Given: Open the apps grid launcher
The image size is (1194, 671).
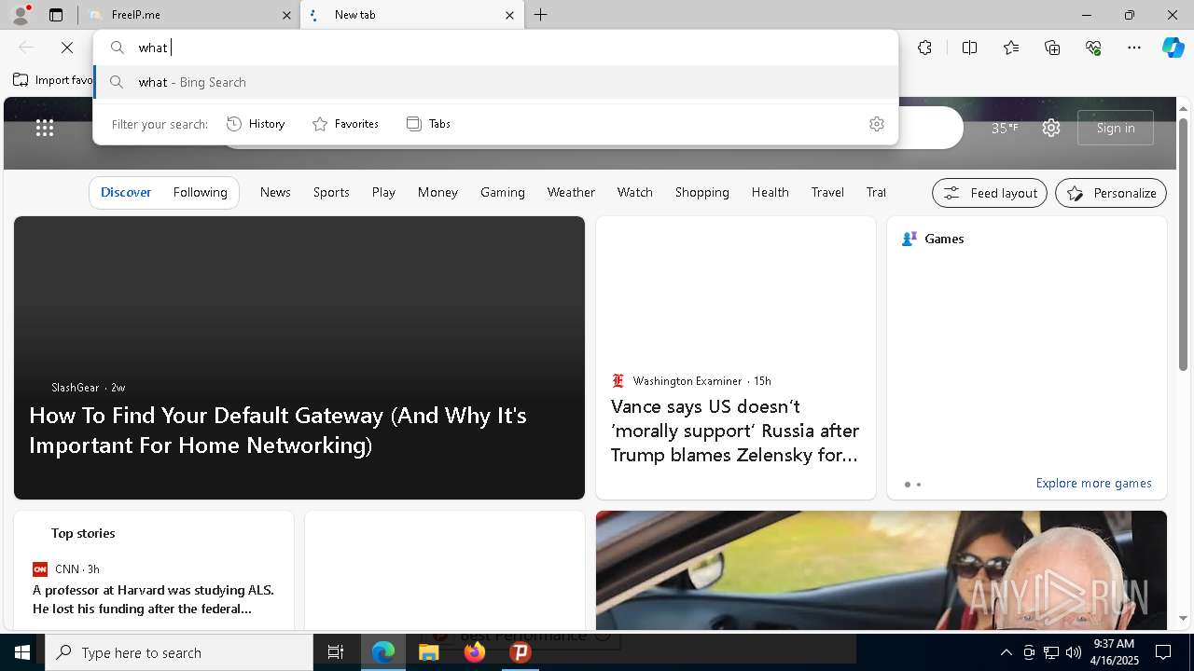Looking at the screenshot, I should (45, 129).
